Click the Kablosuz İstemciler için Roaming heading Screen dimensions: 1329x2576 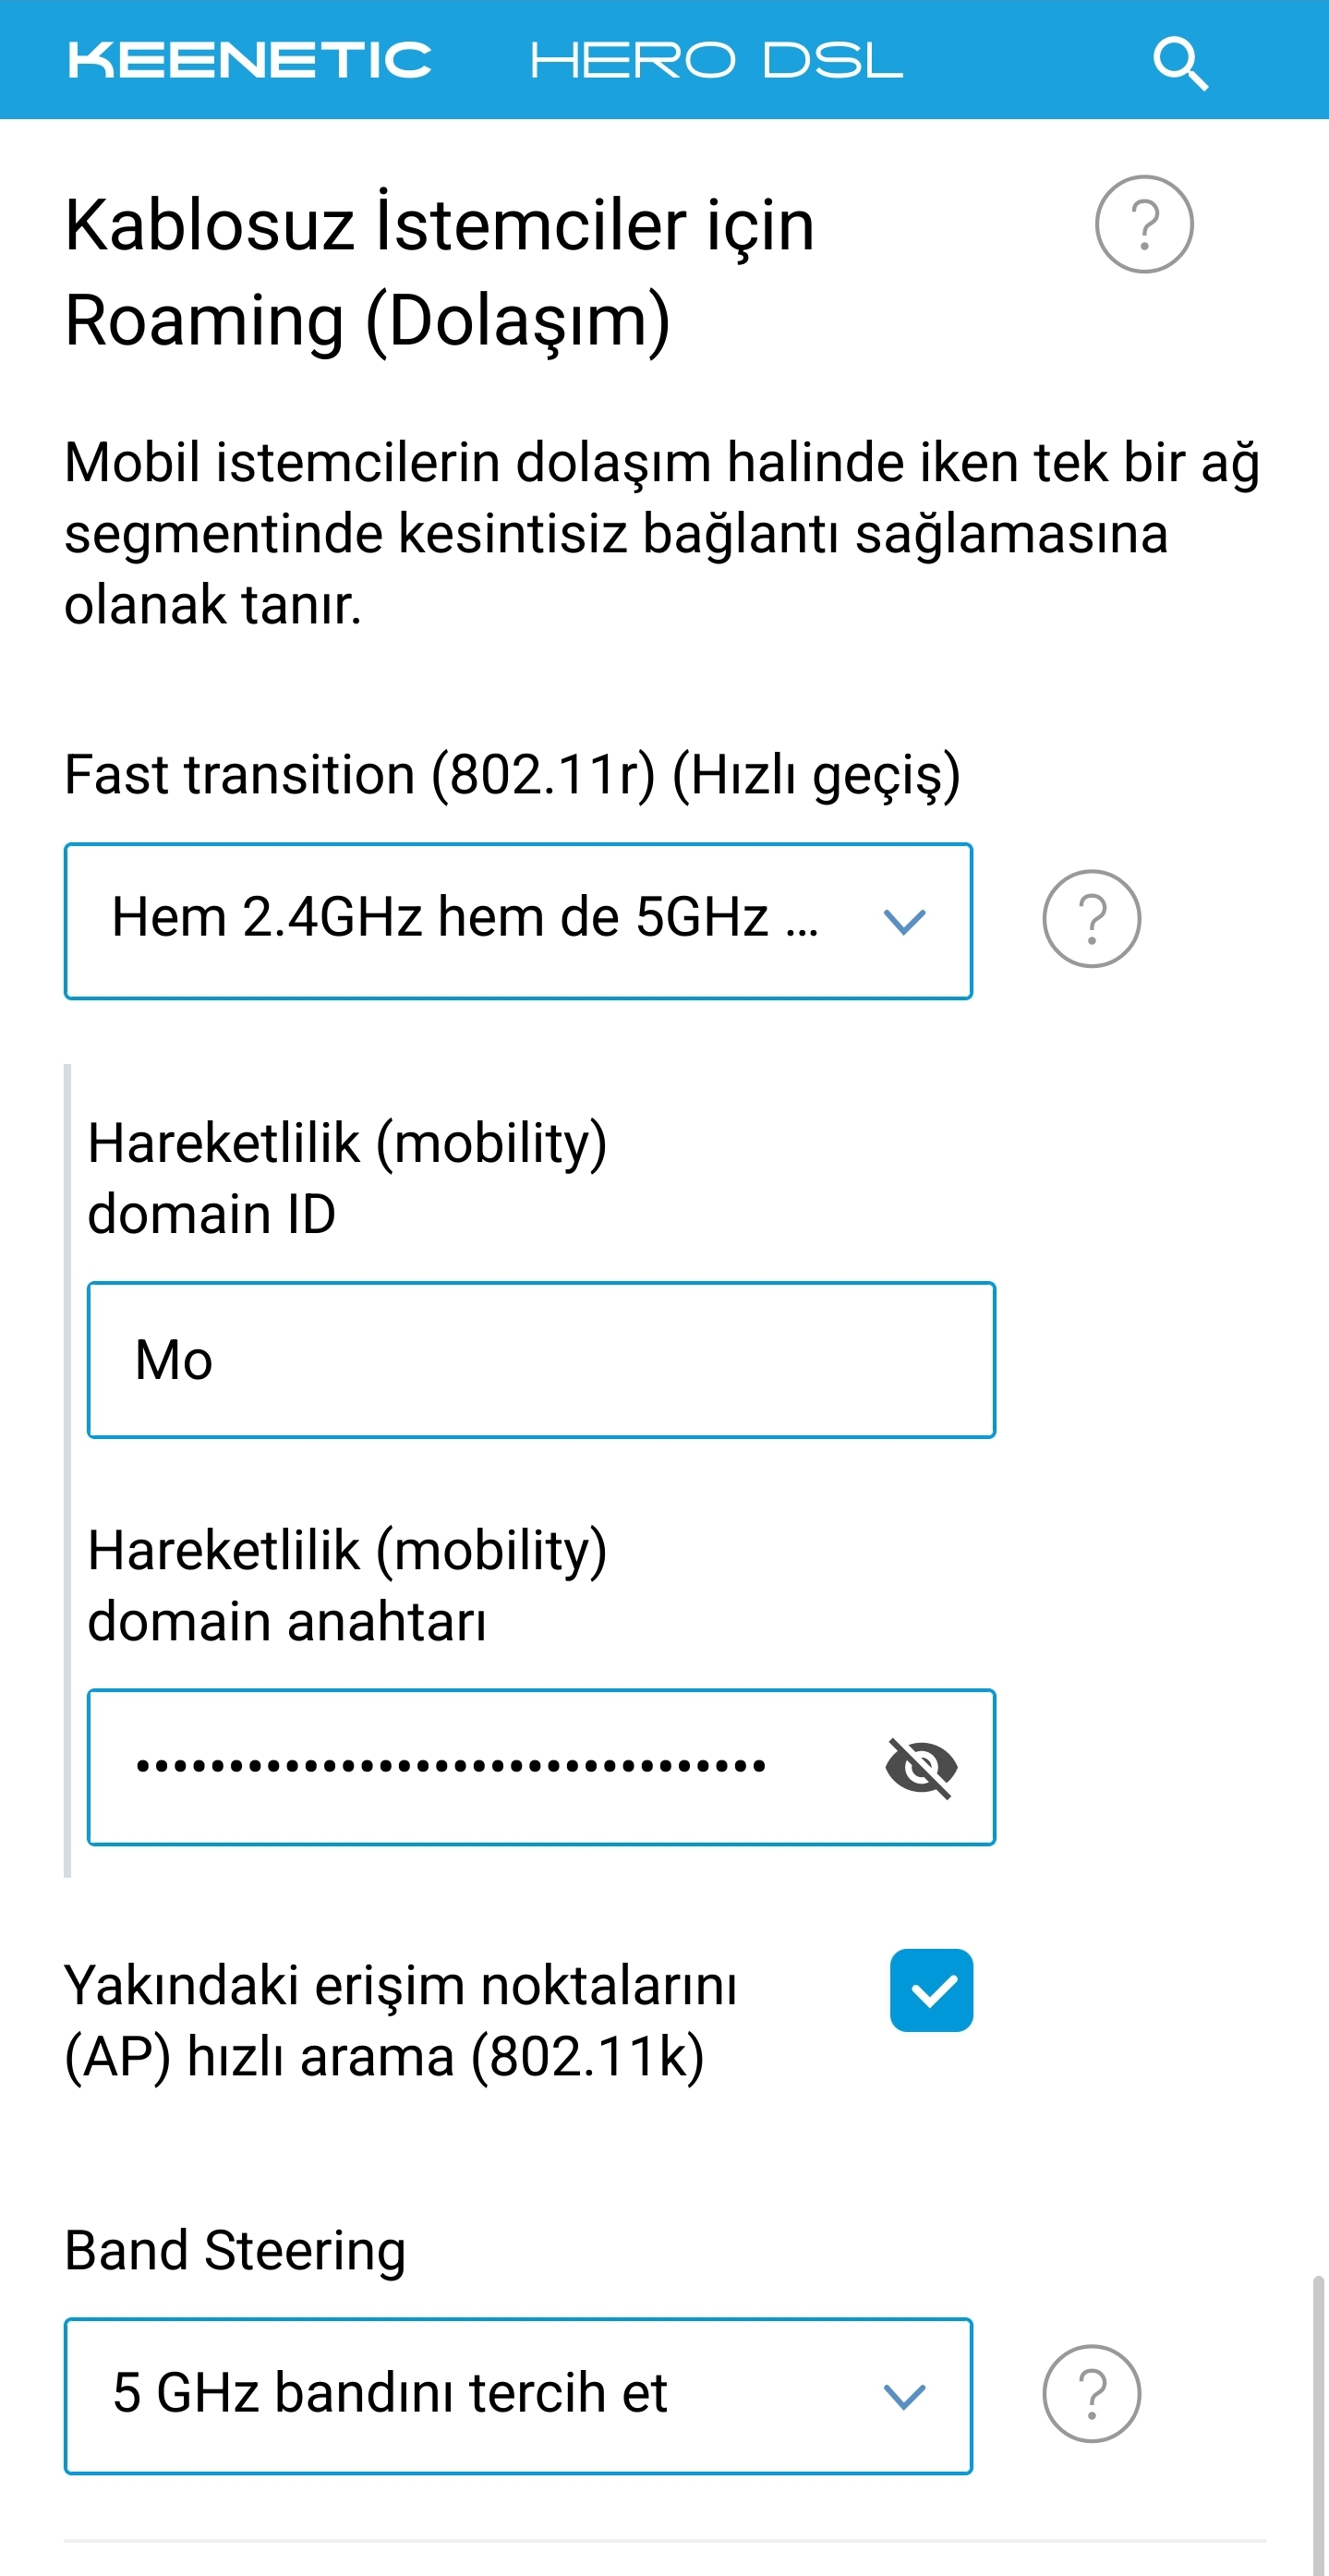[440, 271]
